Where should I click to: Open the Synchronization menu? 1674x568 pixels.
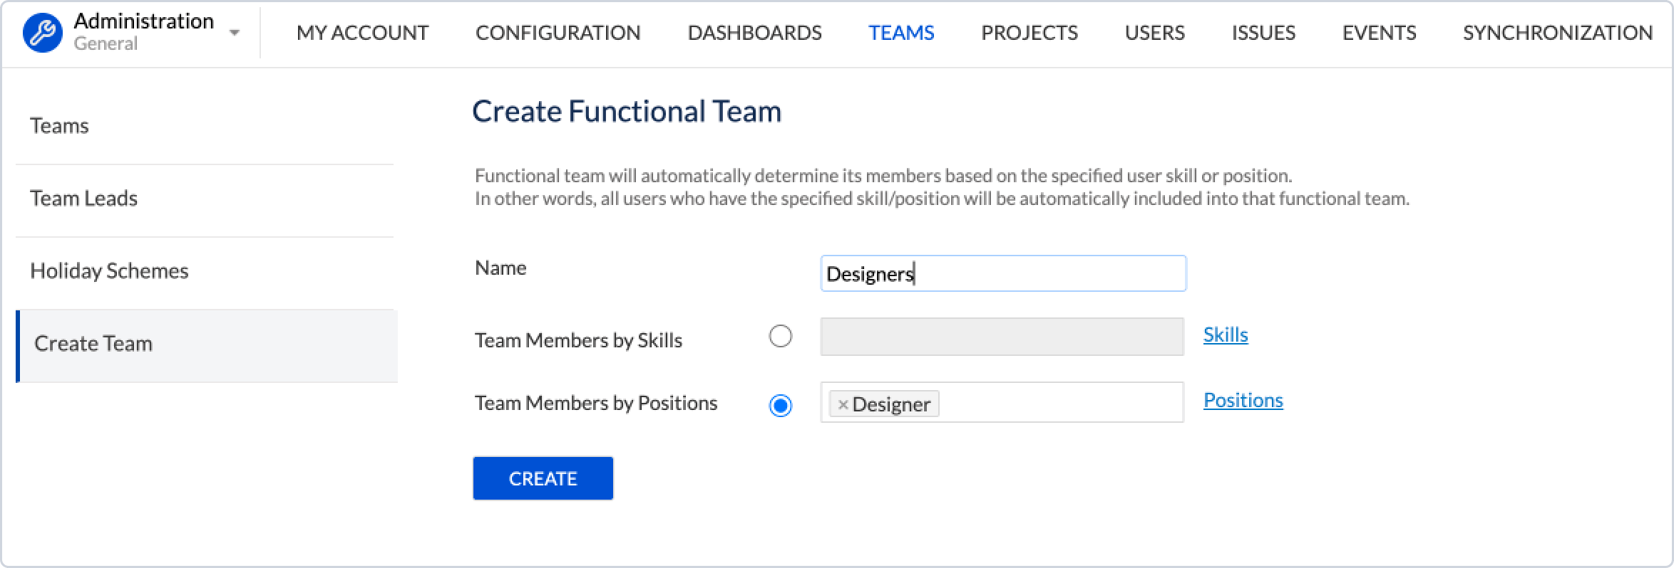tap(1557, 33)
